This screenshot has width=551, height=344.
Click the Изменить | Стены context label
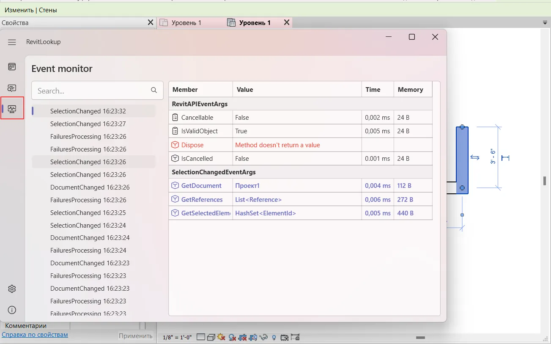click(31, 10)
